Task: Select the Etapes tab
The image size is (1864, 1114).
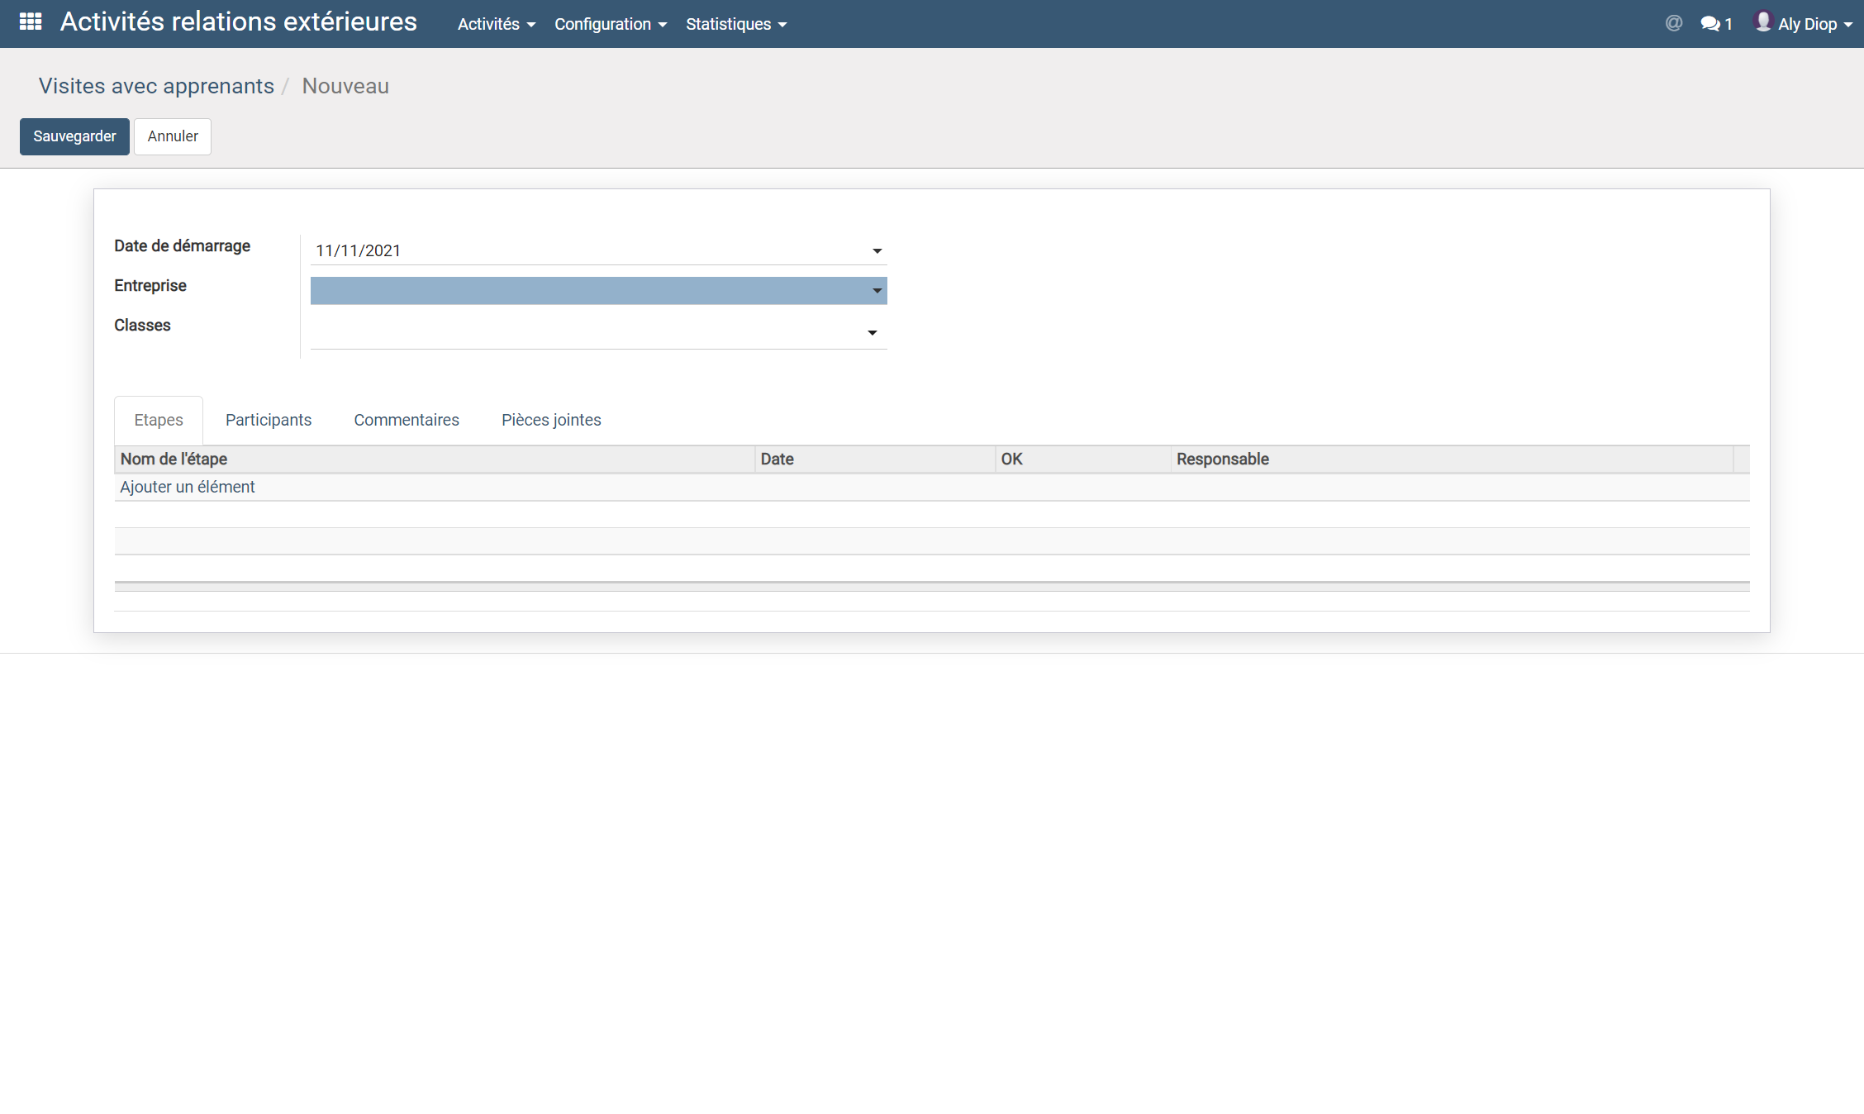Action: point(159,420)
